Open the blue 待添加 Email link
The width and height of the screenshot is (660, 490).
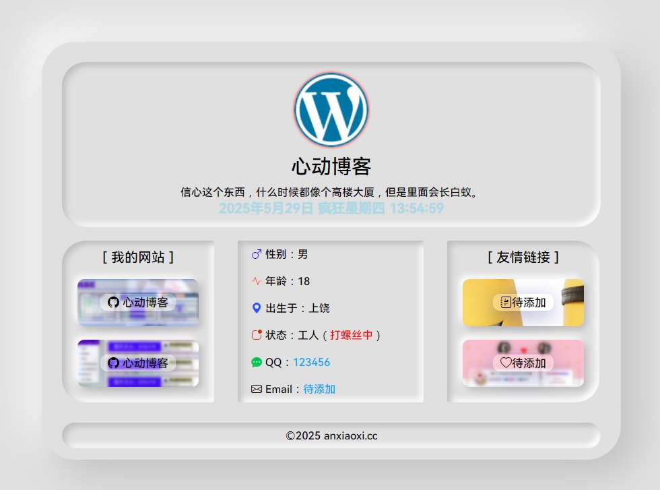(x=319, y=389)
